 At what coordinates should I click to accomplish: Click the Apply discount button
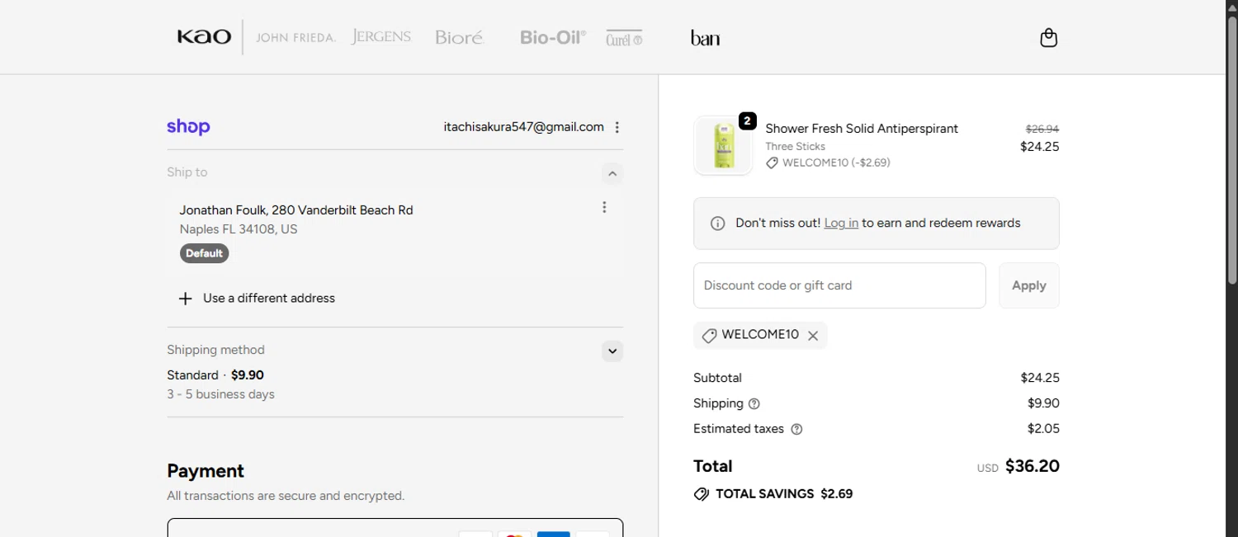pos(1029,285)
